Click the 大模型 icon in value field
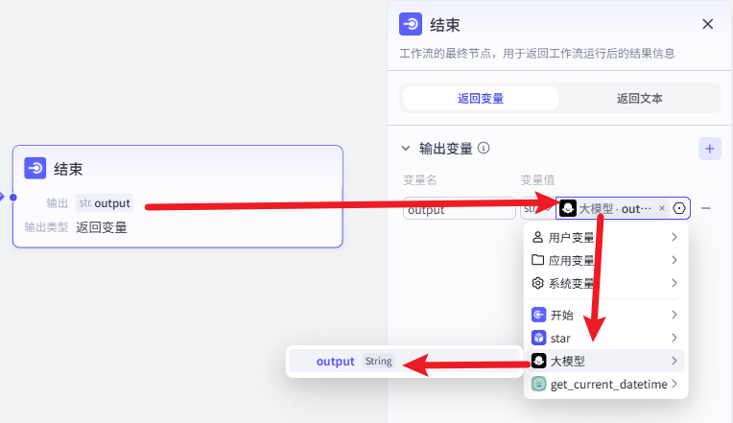This screenshot has width=733, height=423. point(568,208)
